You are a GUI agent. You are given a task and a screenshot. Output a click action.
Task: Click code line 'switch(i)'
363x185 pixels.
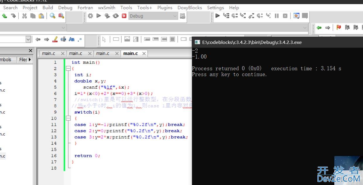tap(87, 112)
